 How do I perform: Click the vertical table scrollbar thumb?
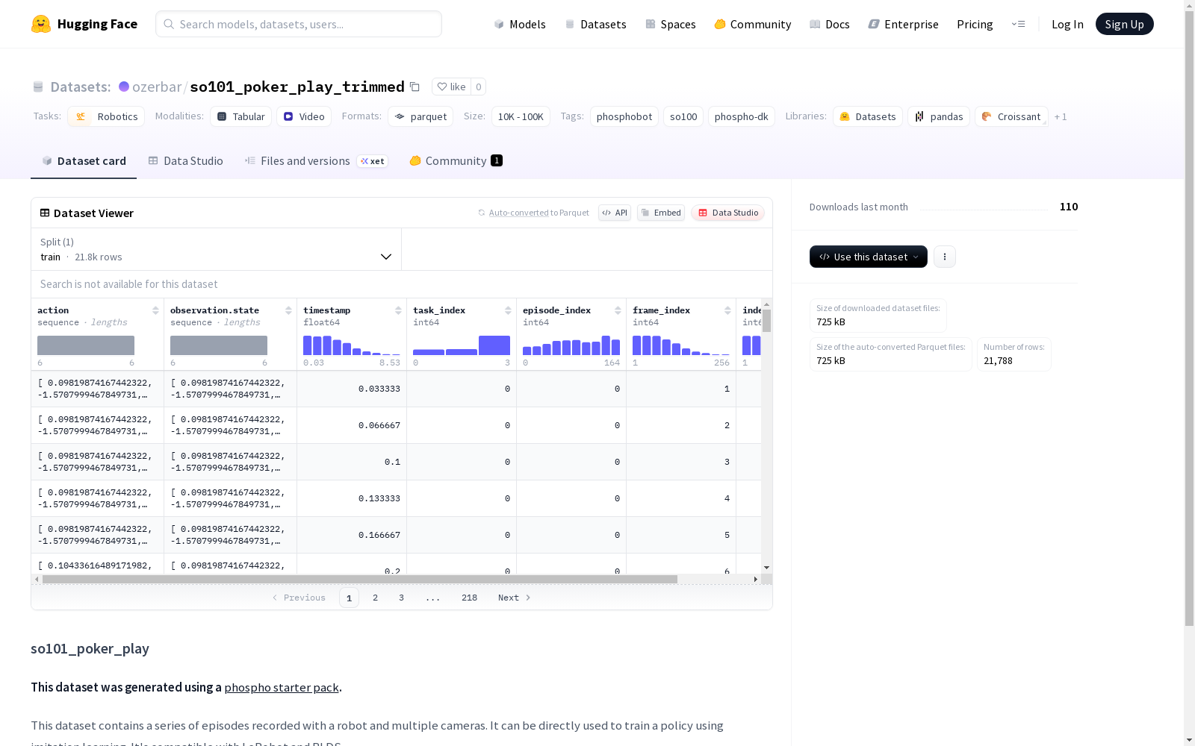click(x=766, y=321)
